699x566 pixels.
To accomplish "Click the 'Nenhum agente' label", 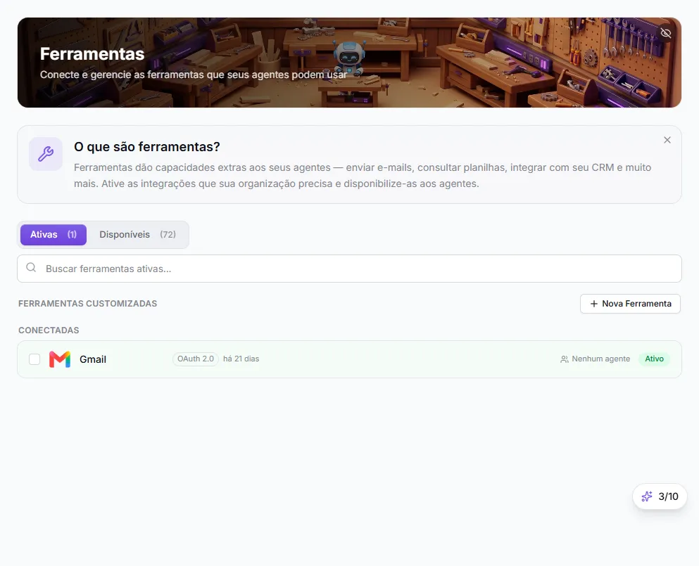I will (600, 359).
